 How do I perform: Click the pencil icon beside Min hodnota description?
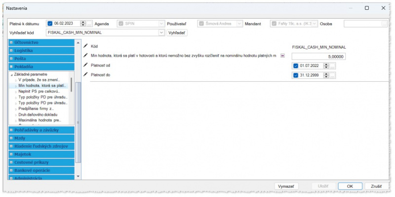coord(86,56)
